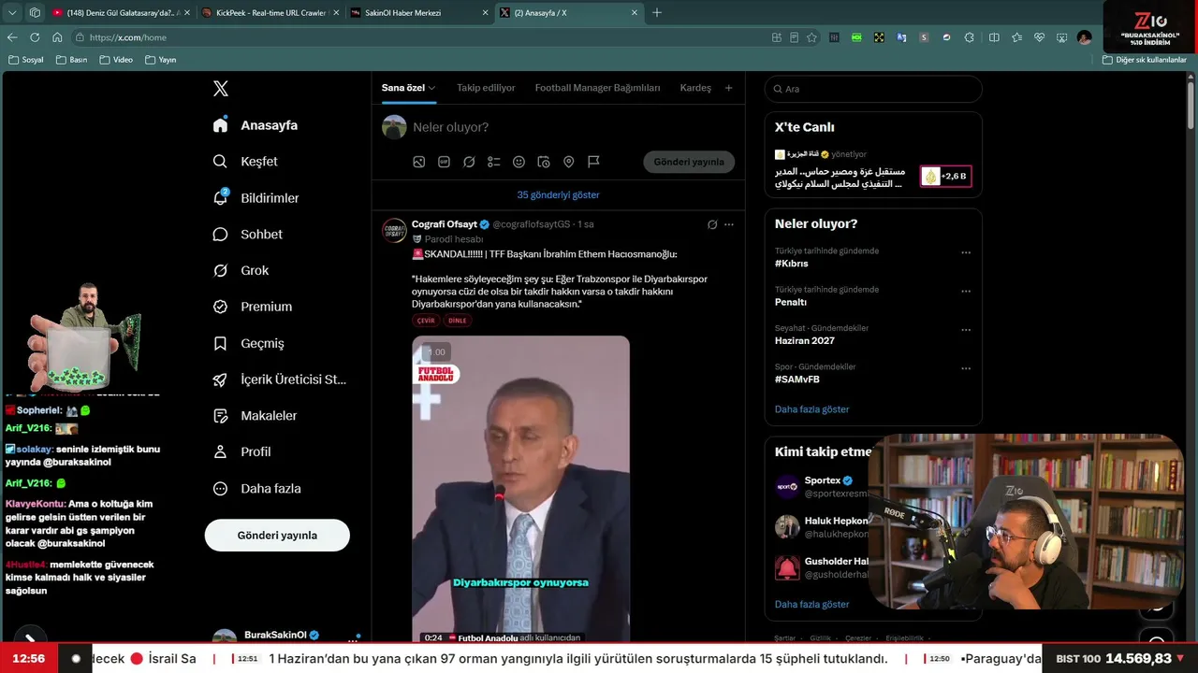Open Geçmiş in the sidebar
The image size is (1198, 673).
click(x=248, y=343)
